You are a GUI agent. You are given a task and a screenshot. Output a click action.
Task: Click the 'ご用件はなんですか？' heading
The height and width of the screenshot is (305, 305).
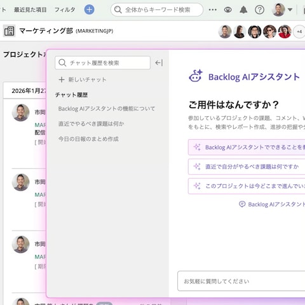(233, 105)
